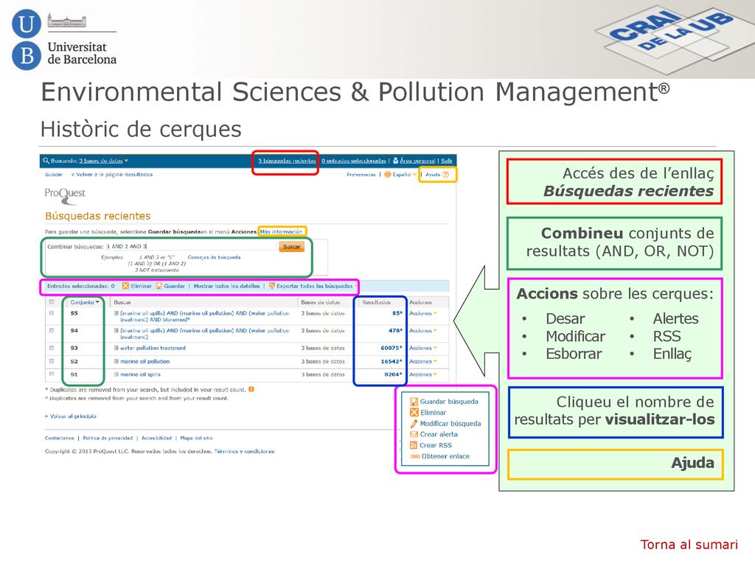Tick the checkbox for search set S3
The width and height of the screenshot is (755, 566).
[x=52, y=348]
